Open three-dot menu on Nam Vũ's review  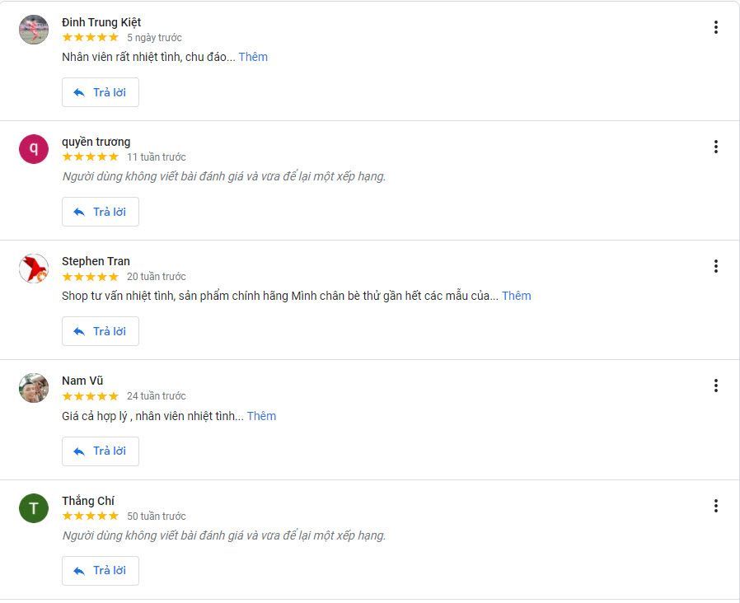point(715,386)
